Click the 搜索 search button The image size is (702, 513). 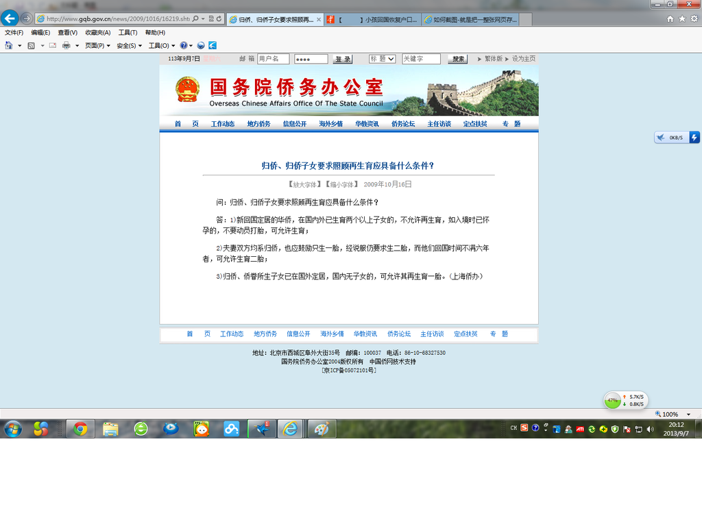457,59
